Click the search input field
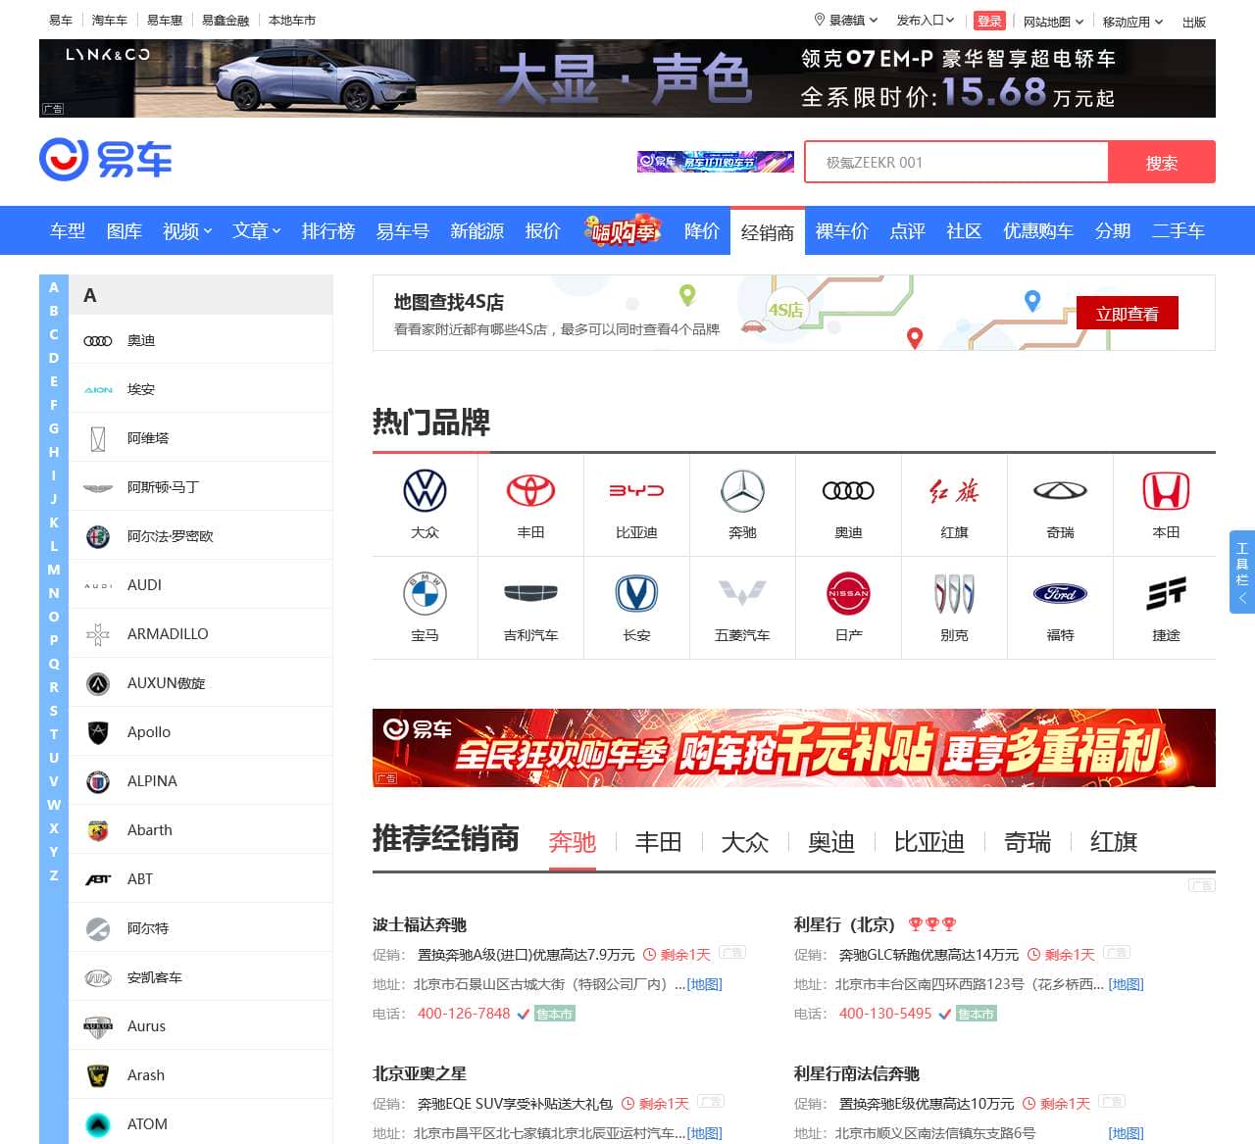This screenshot has width=1255, height=1144. click(x=956, y=162)
